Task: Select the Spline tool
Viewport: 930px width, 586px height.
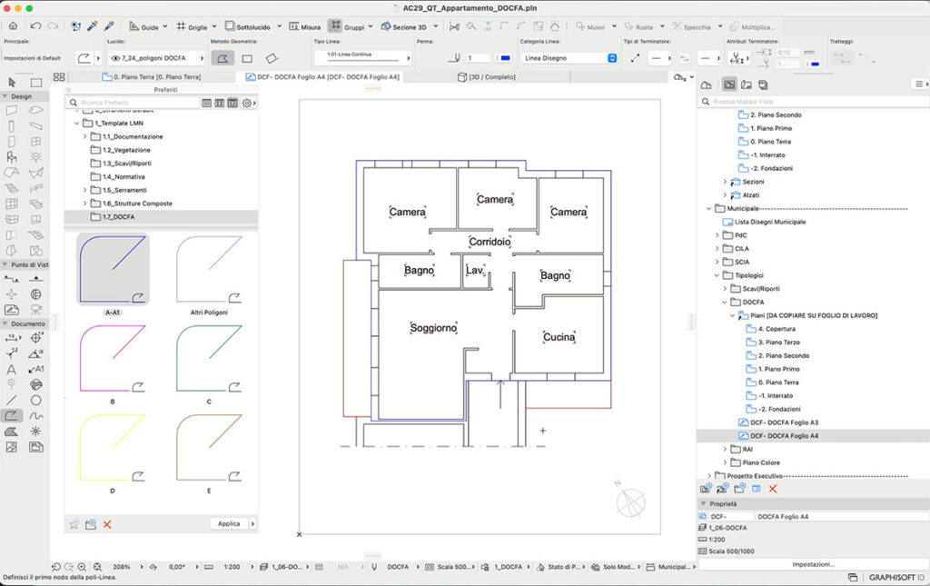Action: (36, 416)
